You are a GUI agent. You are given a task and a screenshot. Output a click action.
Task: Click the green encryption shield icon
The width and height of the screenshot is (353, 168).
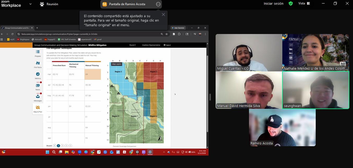point(290,4)
